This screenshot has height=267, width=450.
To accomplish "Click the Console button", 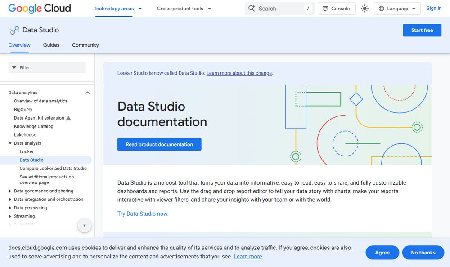I will 337,9.
